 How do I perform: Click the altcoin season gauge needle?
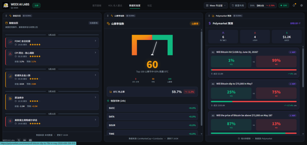154,48
